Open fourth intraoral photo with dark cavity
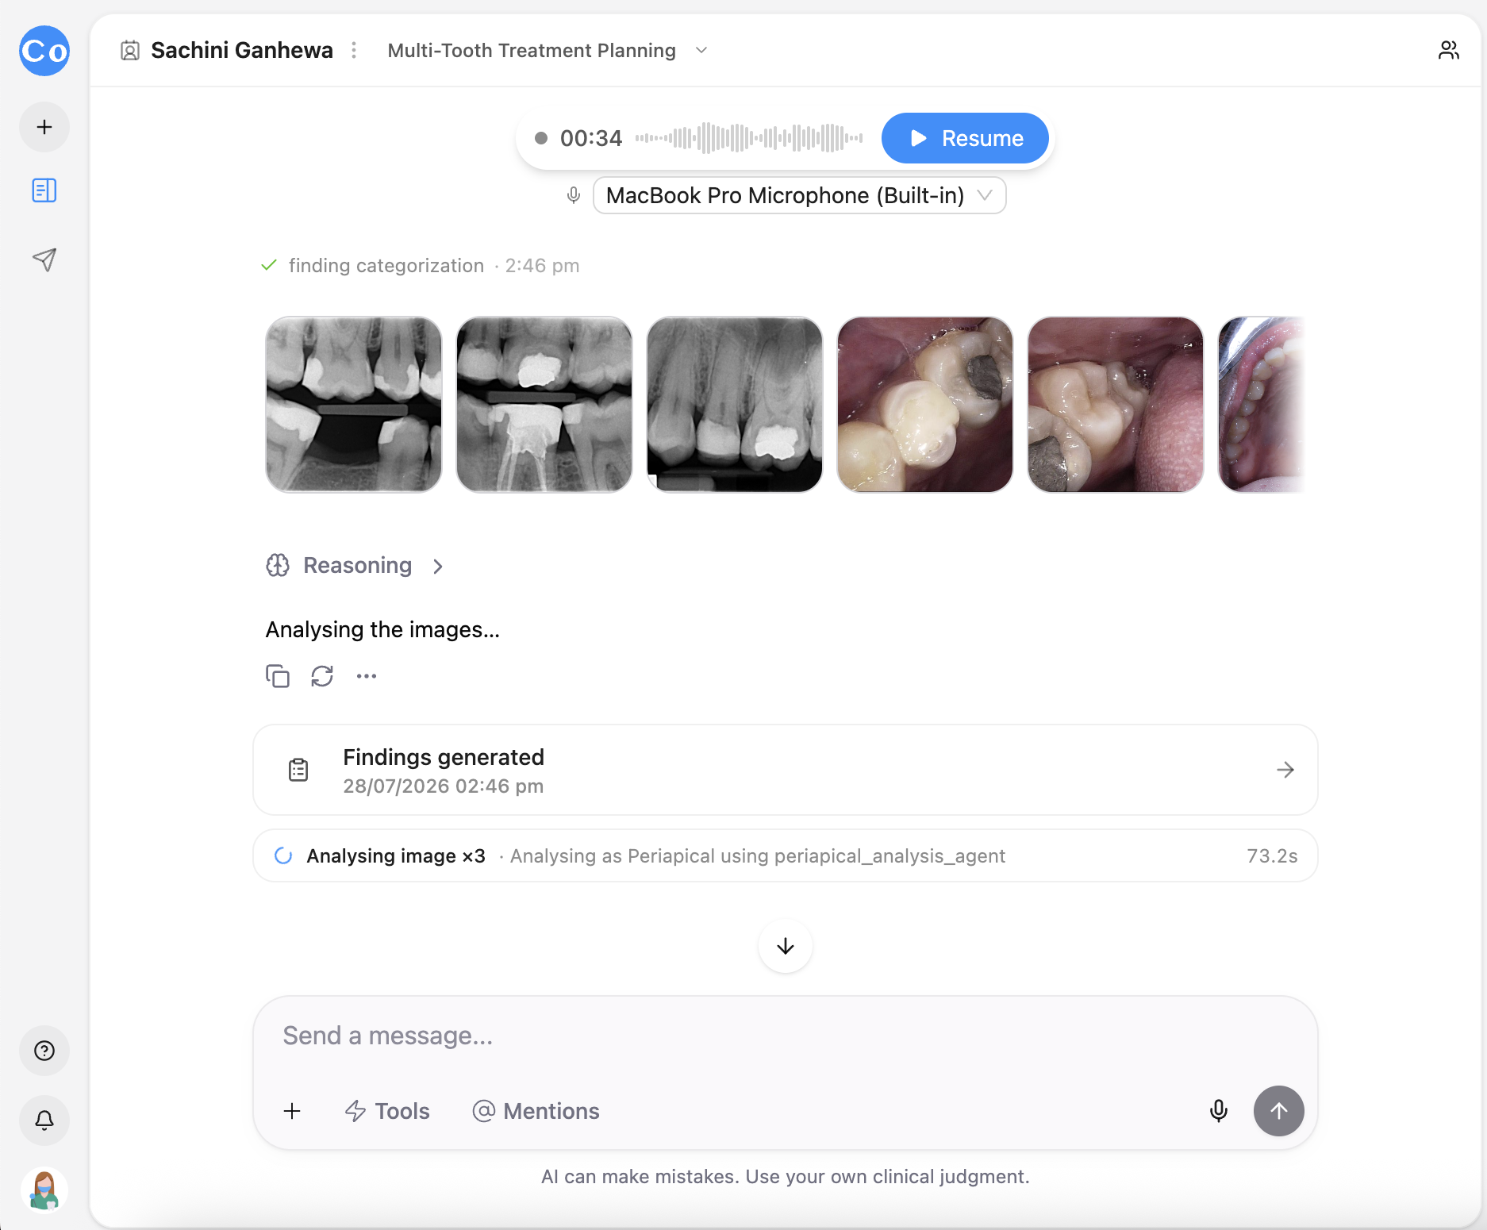 [x=925, y=405]
